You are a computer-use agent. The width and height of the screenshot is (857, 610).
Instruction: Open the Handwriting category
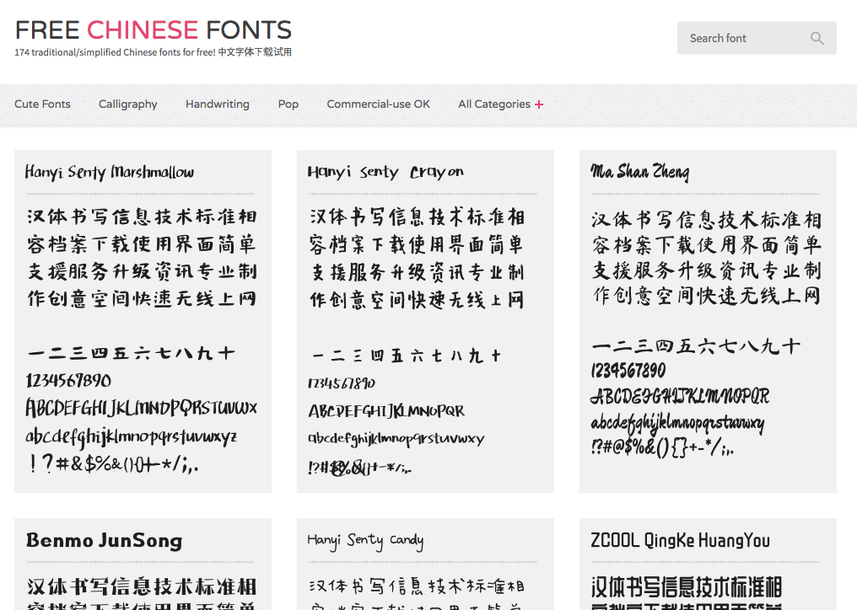(218, 104)
